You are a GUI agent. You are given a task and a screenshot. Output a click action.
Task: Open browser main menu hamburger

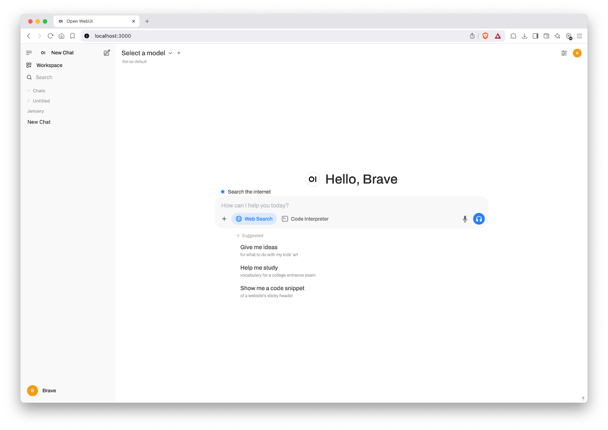coord(579,36)
